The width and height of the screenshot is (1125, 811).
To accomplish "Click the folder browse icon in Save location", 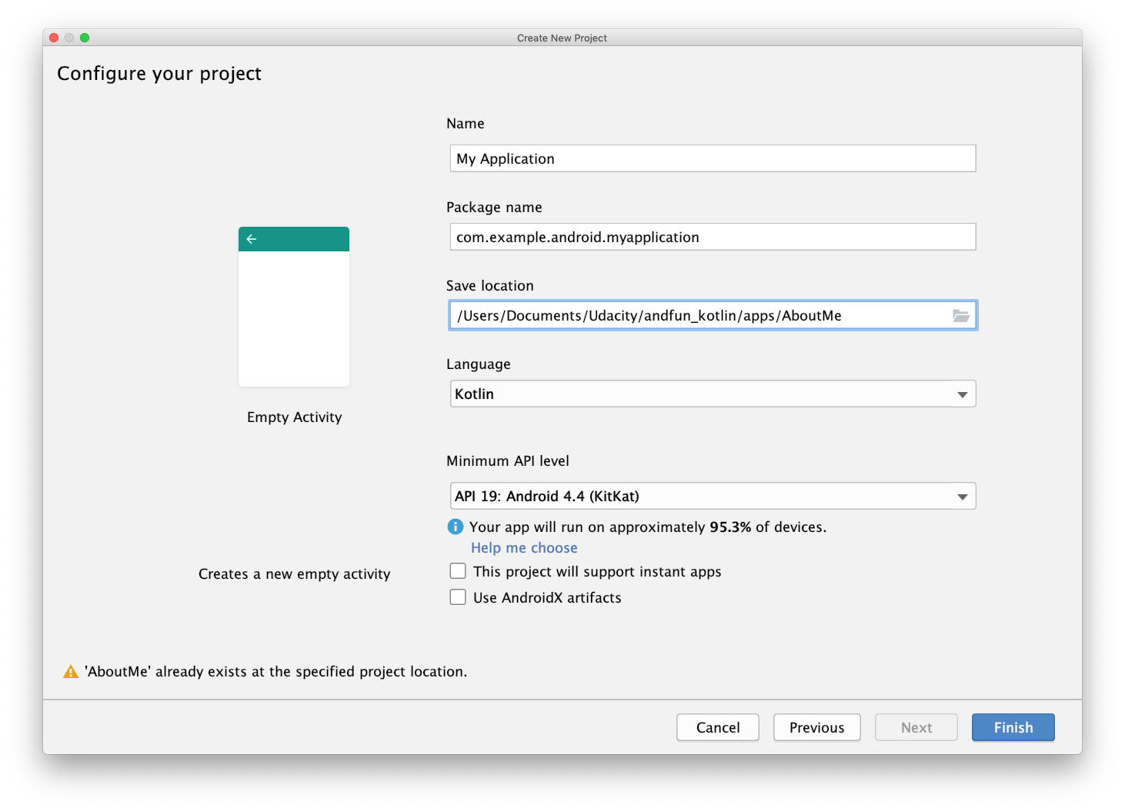I will 960,316.
